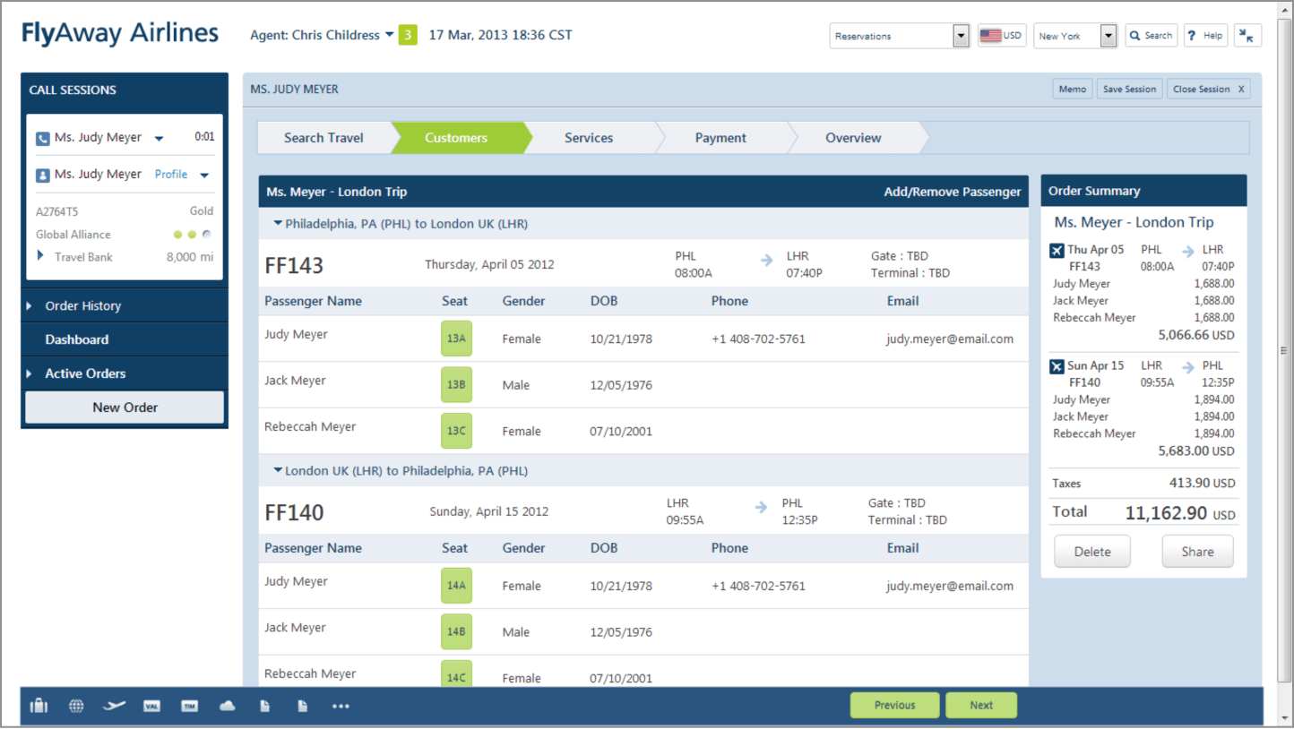Click the vertical scrollbar on the right edge
This screenshot has height=729, width=1294.
point(1283,350)
